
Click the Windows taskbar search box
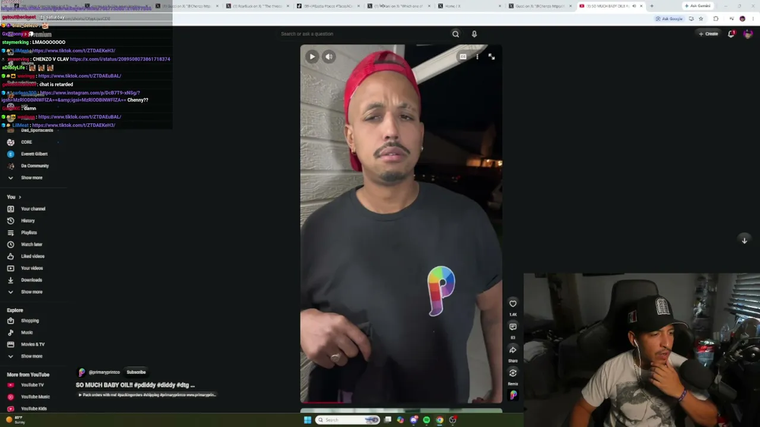pos(348,420)
